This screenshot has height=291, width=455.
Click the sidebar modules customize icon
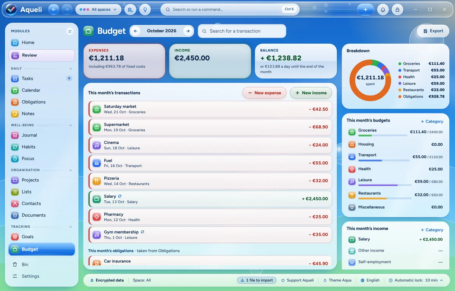pyautogui.click(x=70, y=31)
